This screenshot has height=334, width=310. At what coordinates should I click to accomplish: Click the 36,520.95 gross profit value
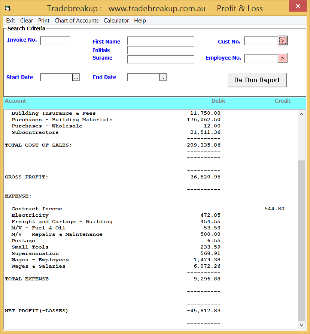click(205, 177)
